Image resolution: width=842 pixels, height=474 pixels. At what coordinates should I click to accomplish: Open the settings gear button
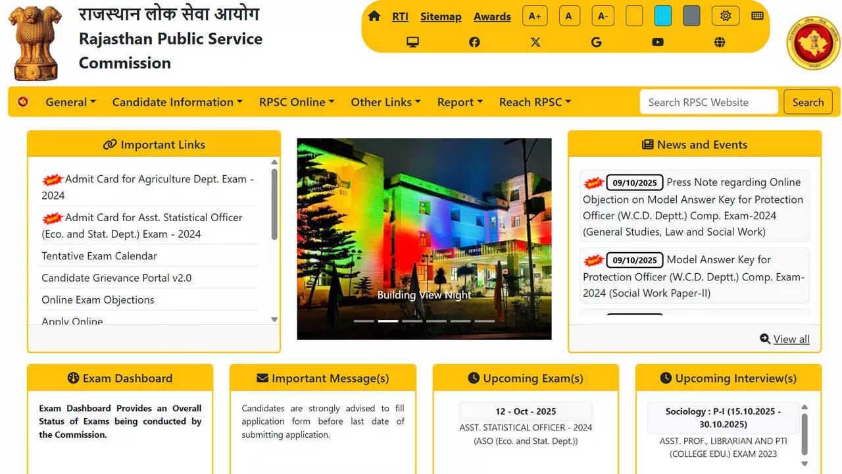pos(726,16)
